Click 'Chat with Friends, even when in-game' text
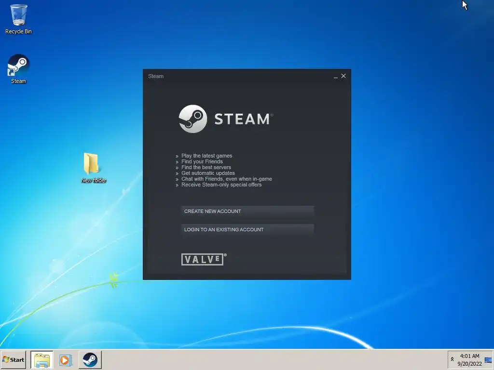The width and height of the screenshot is (494, 370). pos(227,179)
